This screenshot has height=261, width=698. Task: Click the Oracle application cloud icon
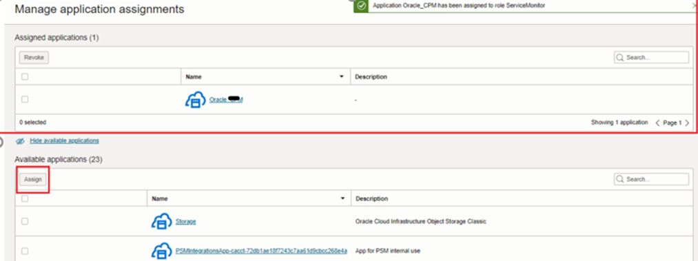coord(196,100)
